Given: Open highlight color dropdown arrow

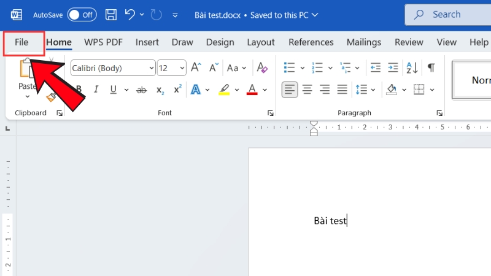Looking at the screenshot, I should 237,90.
